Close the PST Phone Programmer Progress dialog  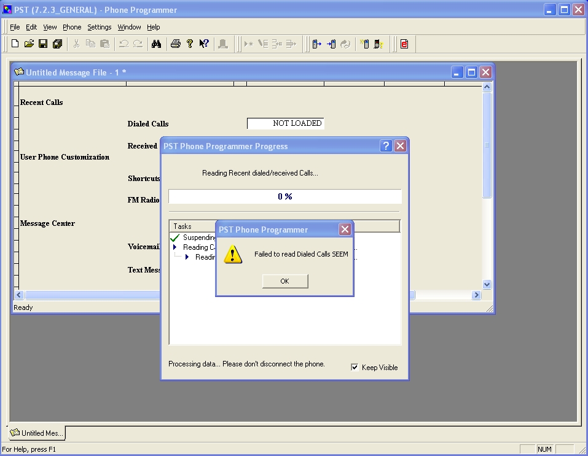click(x=401, y=145)
